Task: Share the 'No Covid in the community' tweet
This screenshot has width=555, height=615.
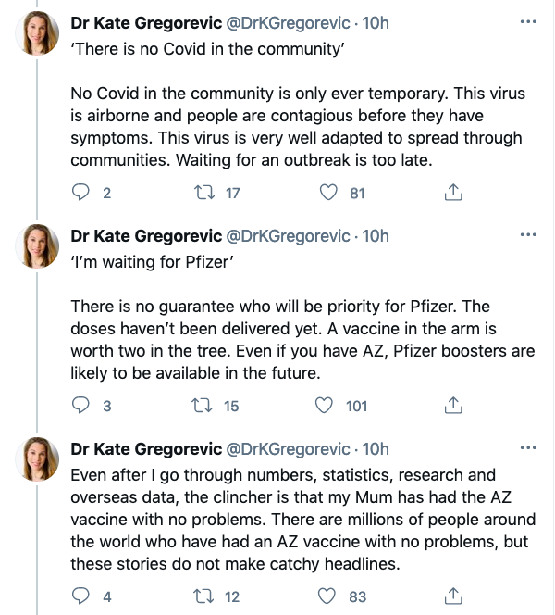Action: (453, 193)
